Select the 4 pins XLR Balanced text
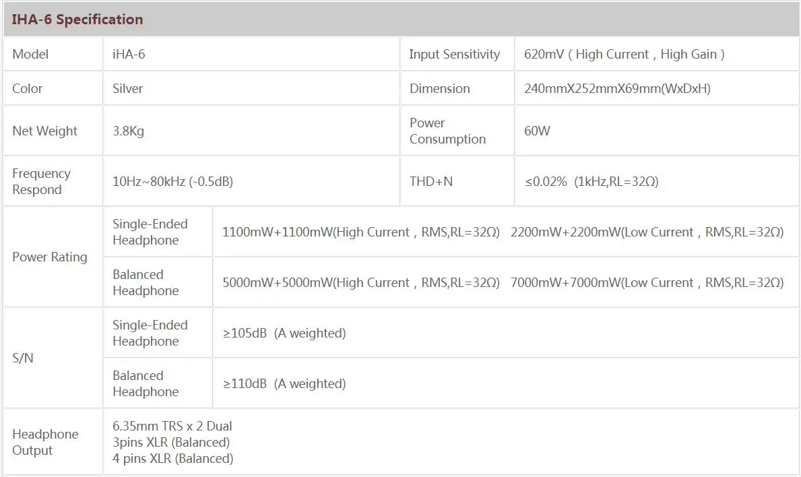 click(172, 459)
